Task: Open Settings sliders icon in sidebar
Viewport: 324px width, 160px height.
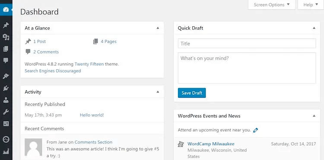Action: [6, 124]
